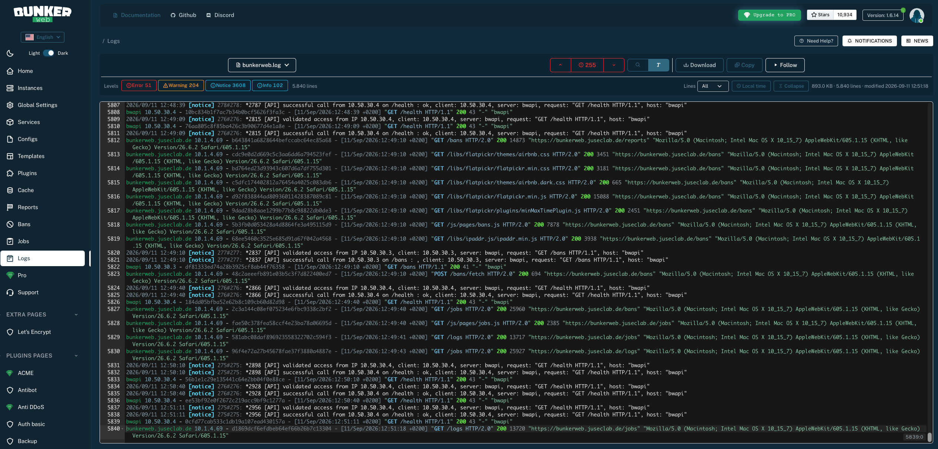Click the Jobs clipboard icon
Image resolution: width=938 pixels, height=449 pixels.
(10, 241)
